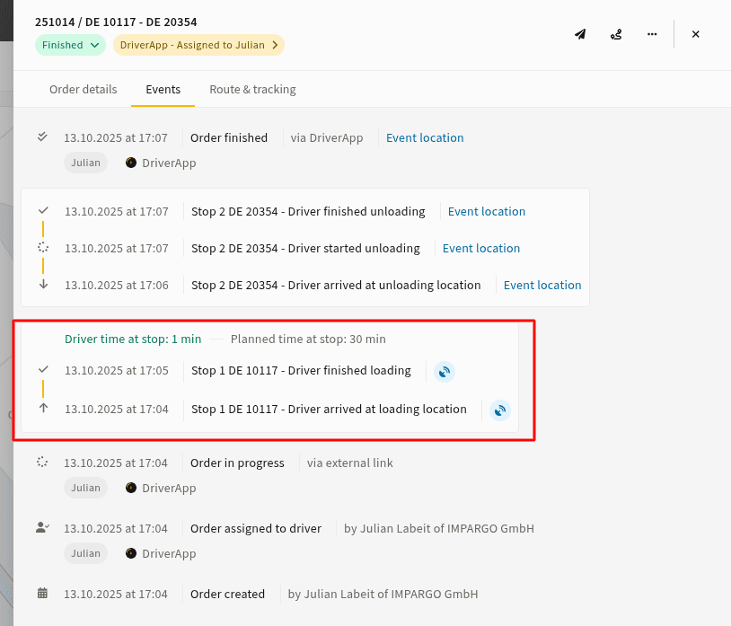The width and height of the screenshot is (731, 626).
Task: Click the arrival arrow icon at unloading location
Action: click(x=42, y=284)
